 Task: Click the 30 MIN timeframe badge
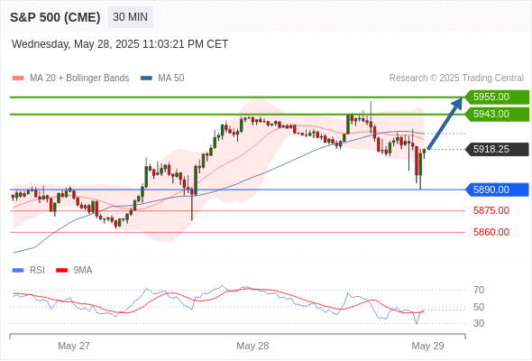(x=130, y=17)
